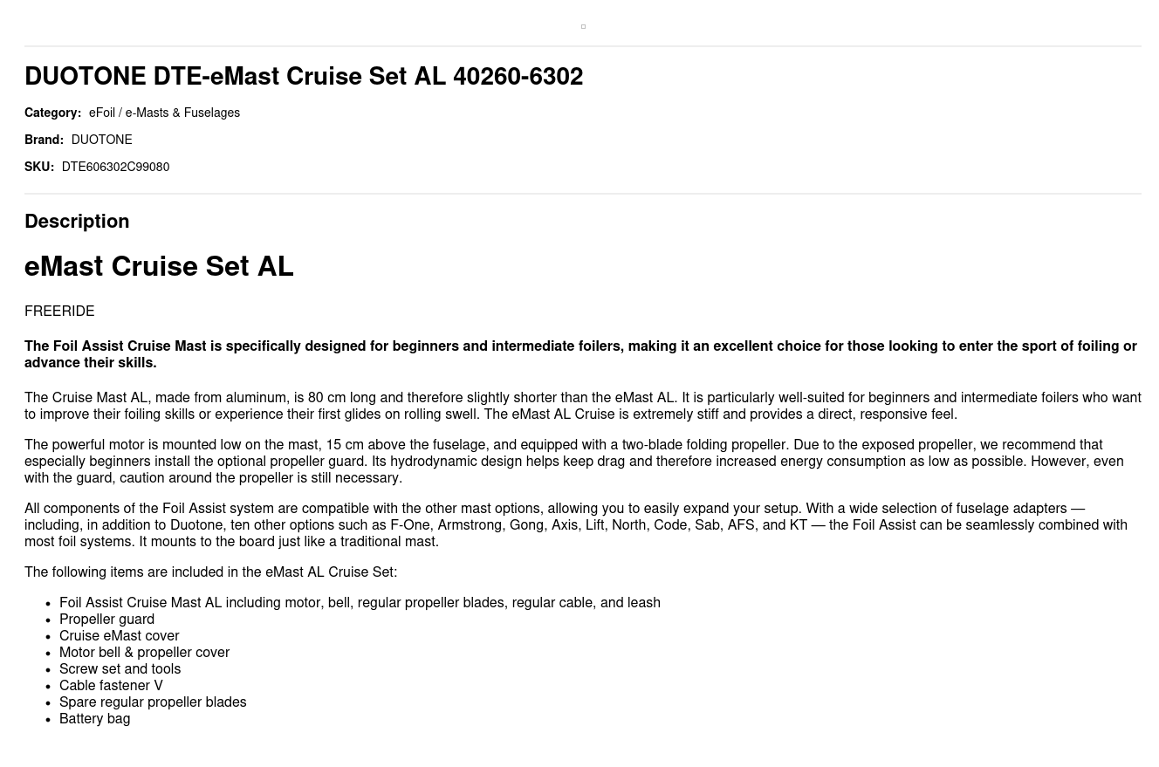Click the product title DUOTONE DTE-eMast Cruise Set AL
Image resolution: width=1159 pixels, height=767 pixels.
tap(303, 77)
